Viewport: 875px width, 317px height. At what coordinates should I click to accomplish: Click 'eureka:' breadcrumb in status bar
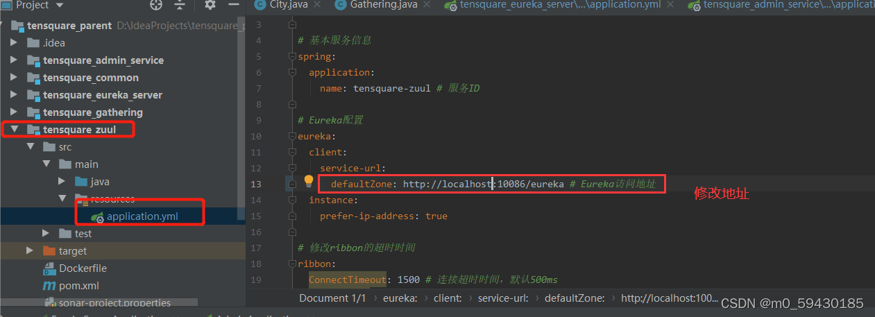pyautogui.click(x=400, y=298)
